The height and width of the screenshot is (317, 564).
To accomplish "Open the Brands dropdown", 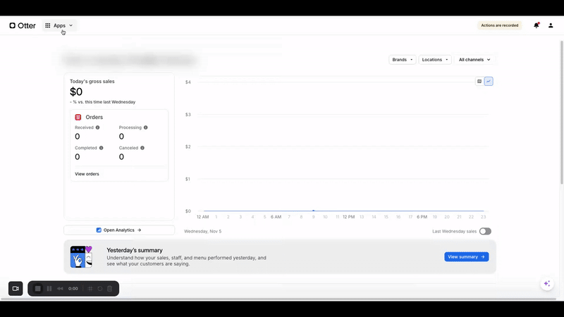I will pos(403,60).
